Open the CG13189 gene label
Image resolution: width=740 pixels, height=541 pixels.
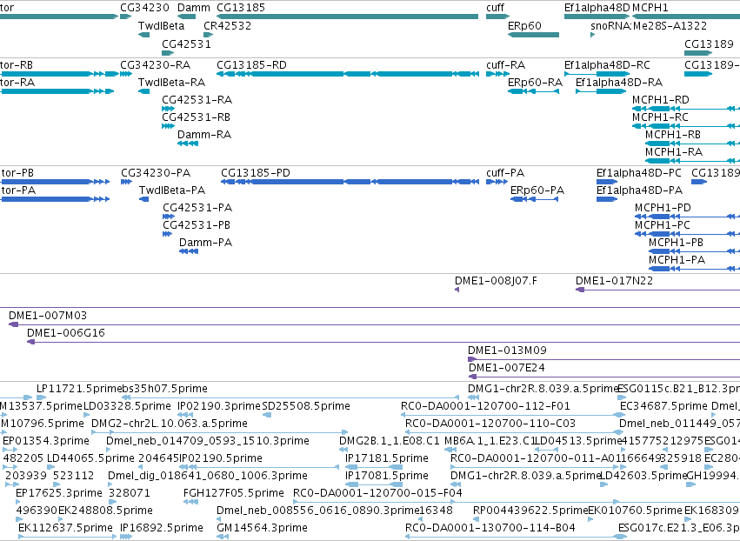(709, 43)
